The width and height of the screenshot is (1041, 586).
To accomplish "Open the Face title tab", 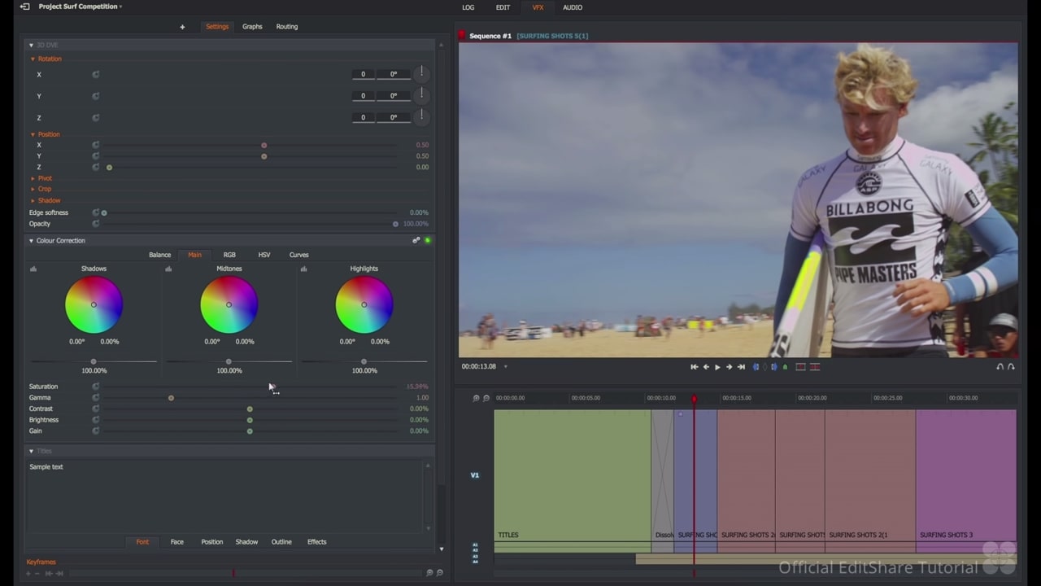I will pos(176,542).
